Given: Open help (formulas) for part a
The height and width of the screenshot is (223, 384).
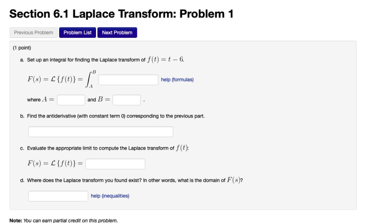Looking at the screenshot, I should (177, 79).
